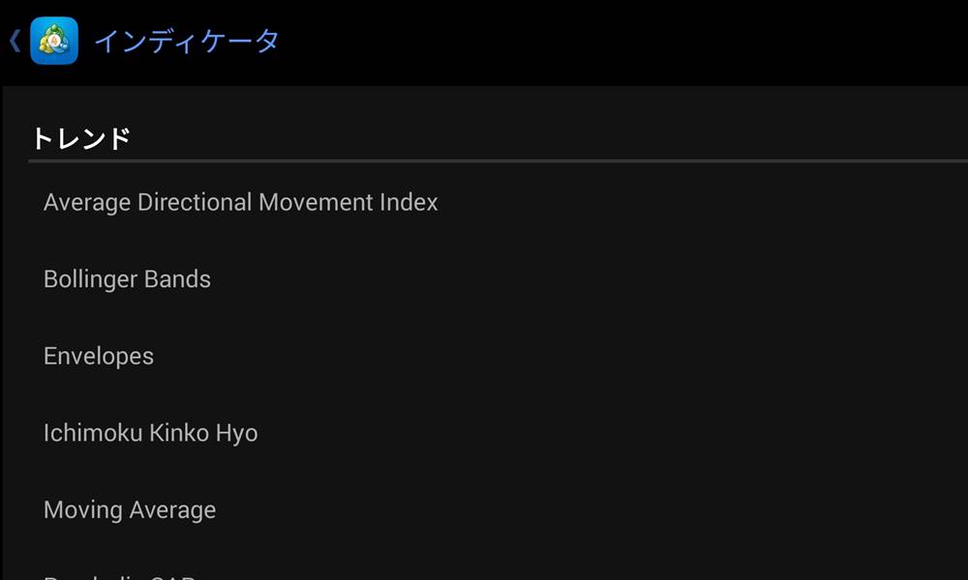Tap the blue app logo beside the title
Screen dimensions: 968x580
(x=55, y=43)
